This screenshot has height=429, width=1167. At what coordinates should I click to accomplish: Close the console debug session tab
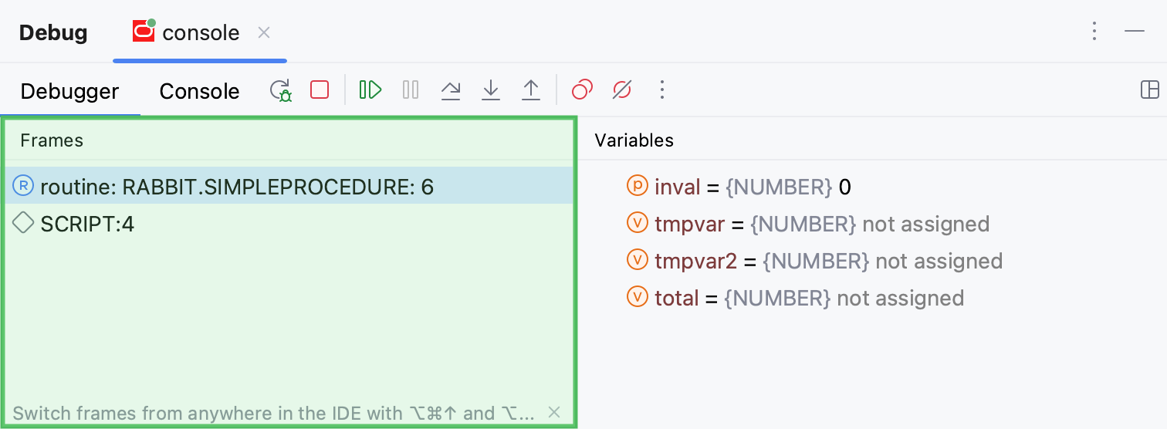click(264, 32)
